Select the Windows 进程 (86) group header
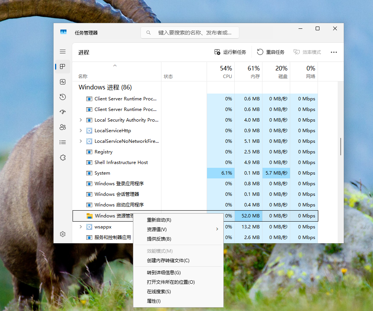The height and width of the screenshot is (311, 373). [105, 87]
